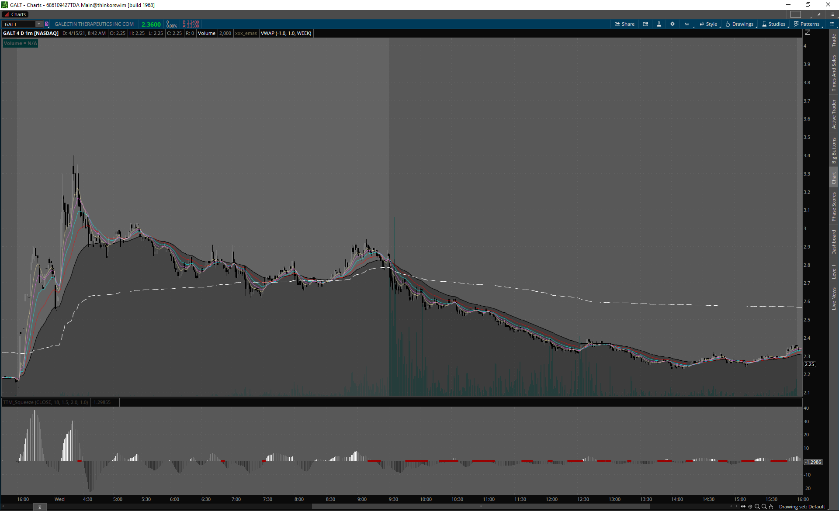The width and height of the screenshot is (839, 511).
Task: Open the GALT symbol dropdown arrow
Action: [x=39, y=24]
